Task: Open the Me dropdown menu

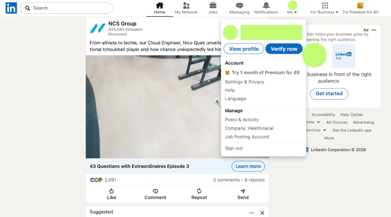Action: coord(291,8)
